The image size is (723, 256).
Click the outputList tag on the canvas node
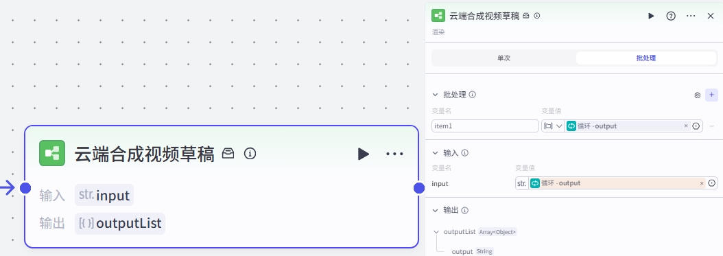[120, 224]
